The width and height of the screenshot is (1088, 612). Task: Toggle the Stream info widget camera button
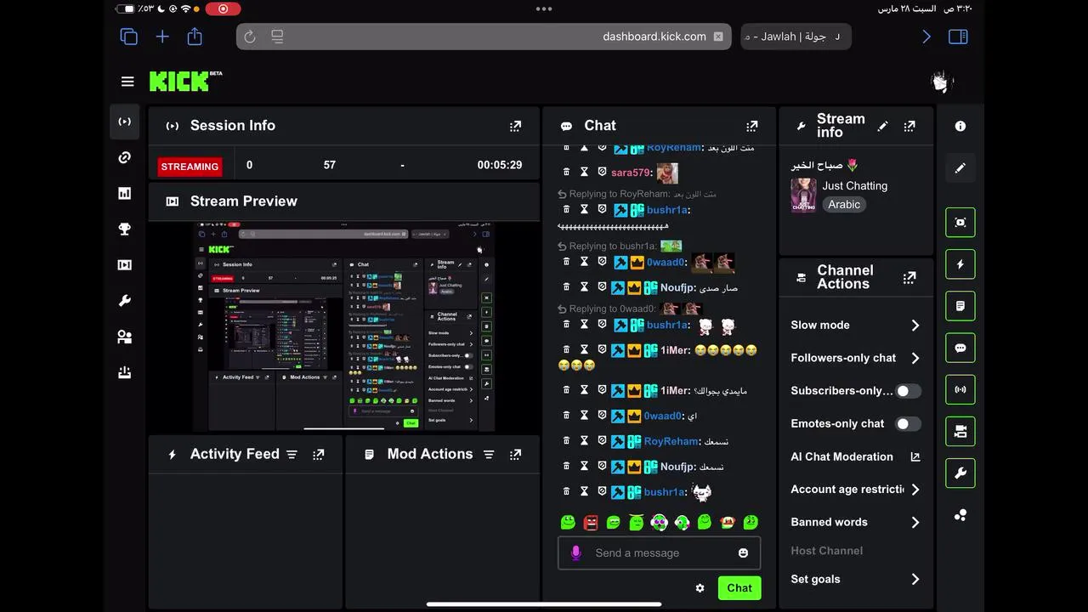tap(960, 432)
